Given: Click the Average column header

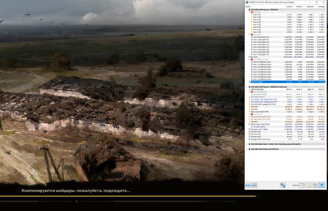Looking at the screenshot, I should click(320, 7).
